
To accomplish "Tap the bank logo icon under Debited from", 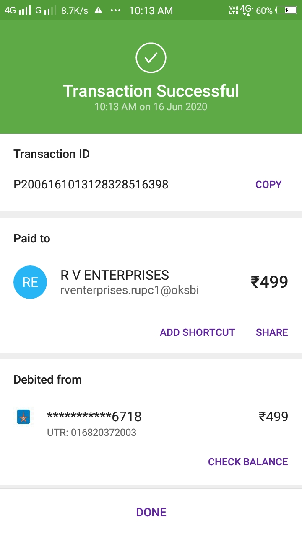I will tap(23, 417).
